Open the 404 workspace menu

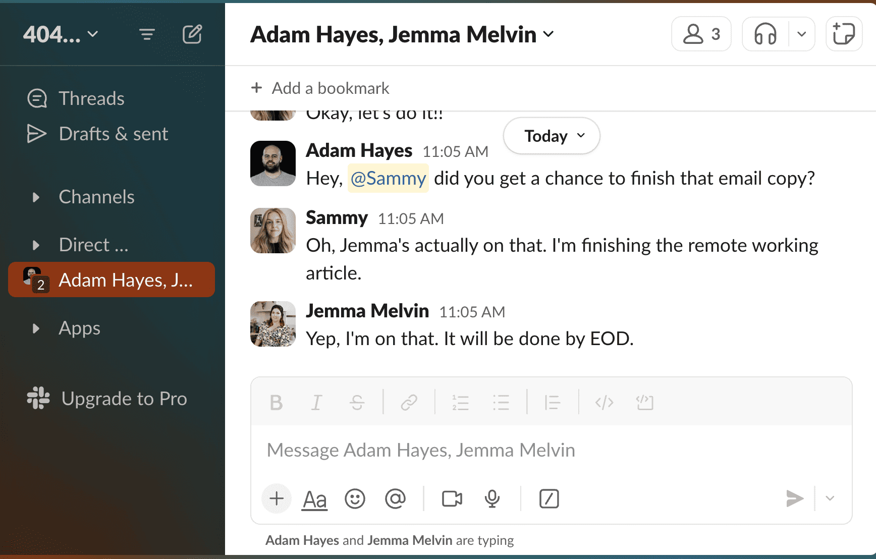click(x=60, y=34)
